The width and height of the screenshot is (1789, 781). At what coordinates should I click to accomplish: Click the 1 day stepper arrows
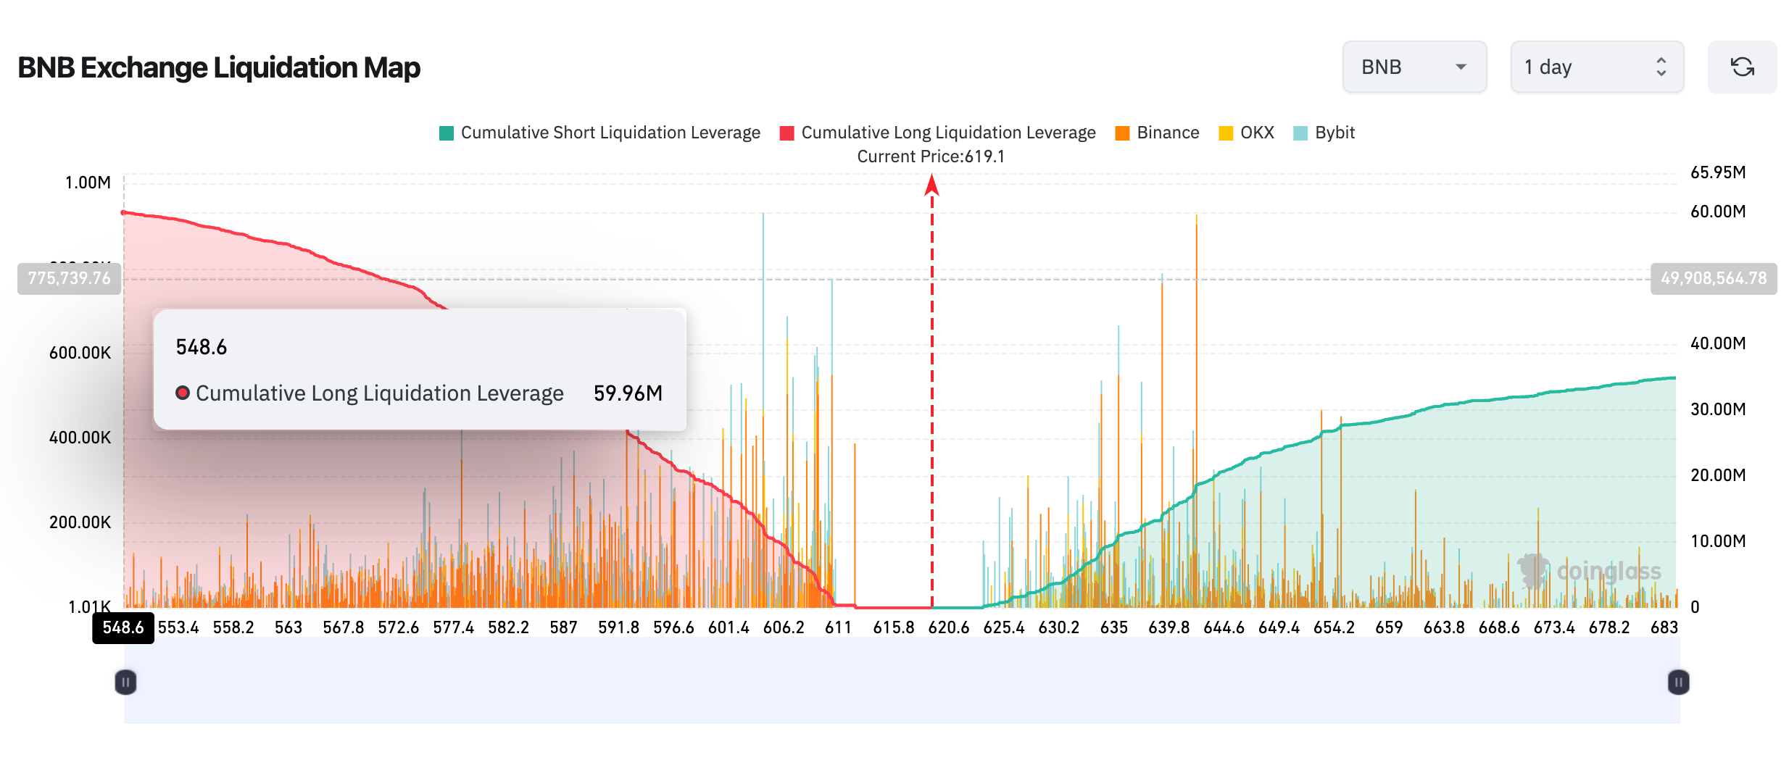(1661, 67)
